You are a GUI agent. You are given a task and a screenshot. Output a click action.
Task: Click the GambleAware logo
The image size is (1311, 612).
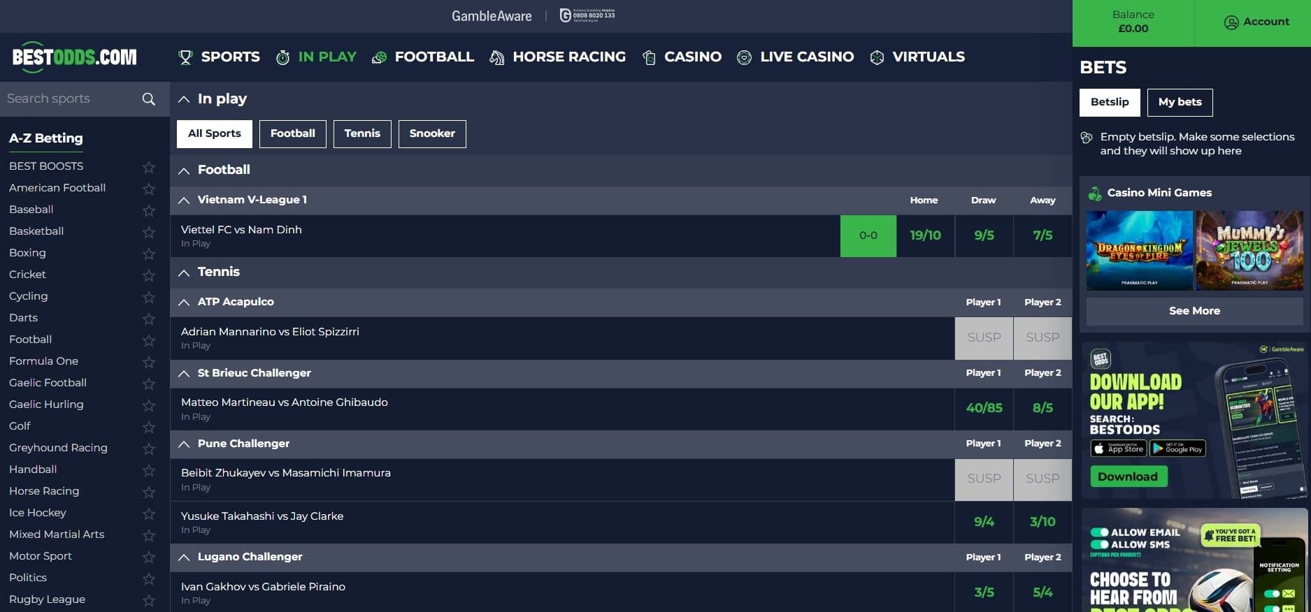pyautogui.click(x=492, y=16)
